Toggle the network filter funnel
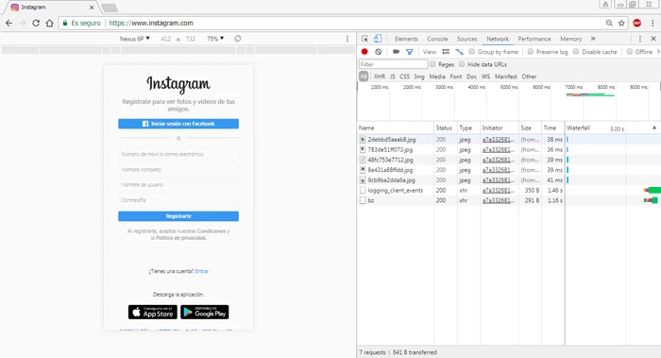 coord(409,52)
